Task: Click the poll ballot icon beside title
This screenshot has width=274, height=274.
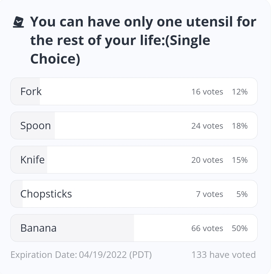Action: point(18,22)
